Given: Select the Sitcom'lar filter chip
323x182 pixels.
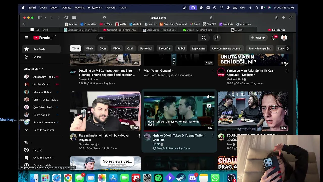Looking at the screenshot, I should click(165, 49).
